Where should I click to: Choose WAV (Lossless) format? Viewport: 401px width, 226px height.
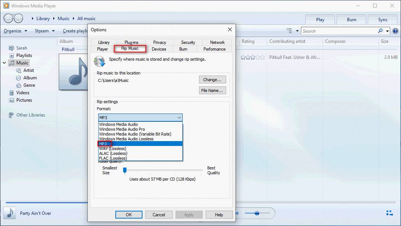140,149
